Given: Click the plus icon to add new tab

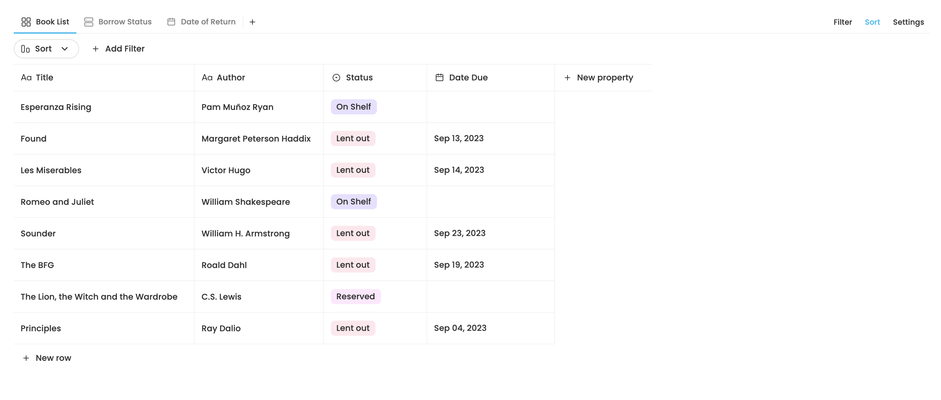Looking at the screenshot, I should [x=252, y=22].
